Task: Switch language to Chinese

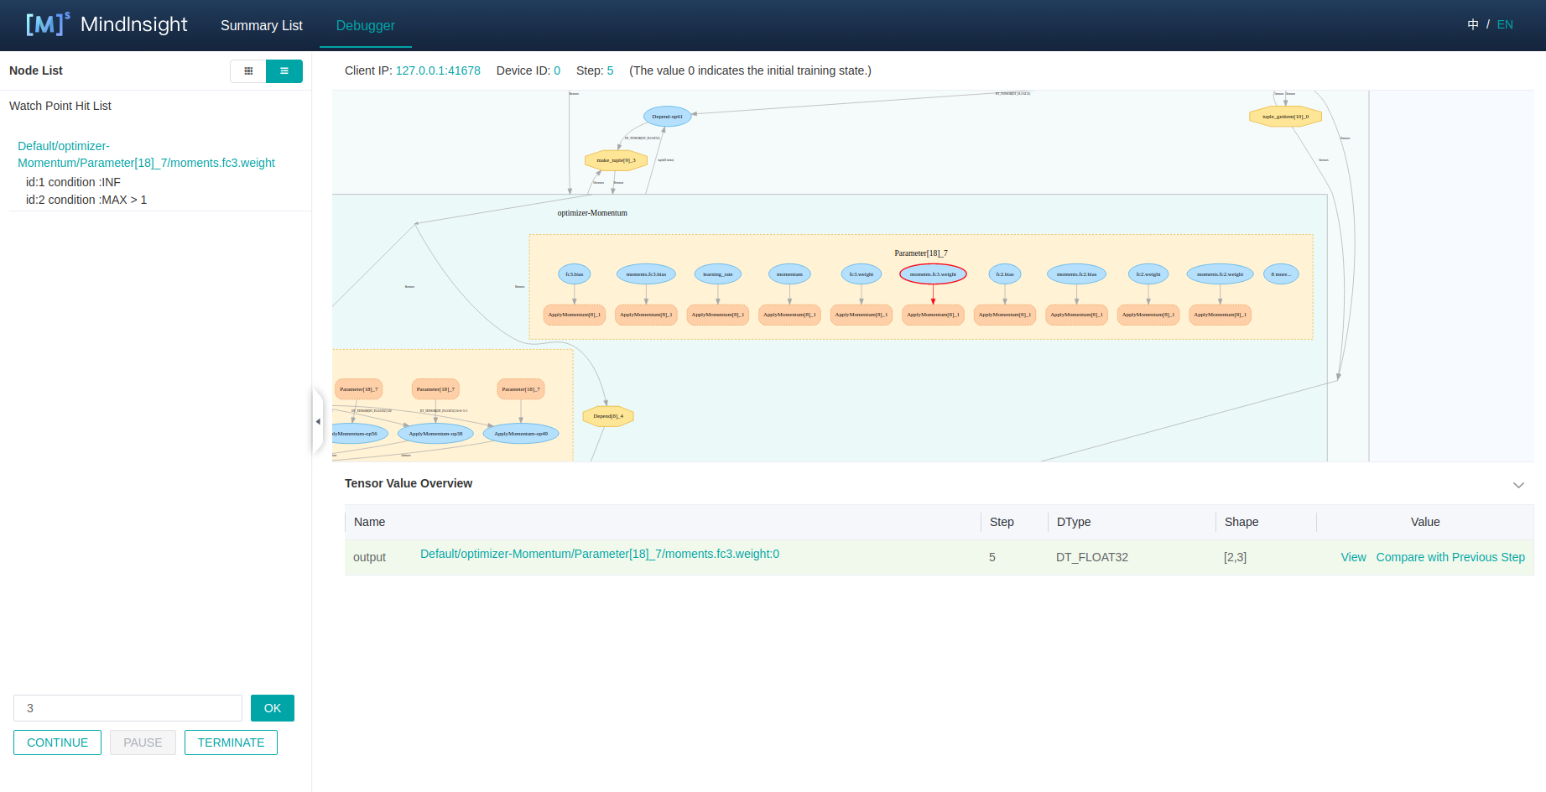Action: (x=1472, y=24)
